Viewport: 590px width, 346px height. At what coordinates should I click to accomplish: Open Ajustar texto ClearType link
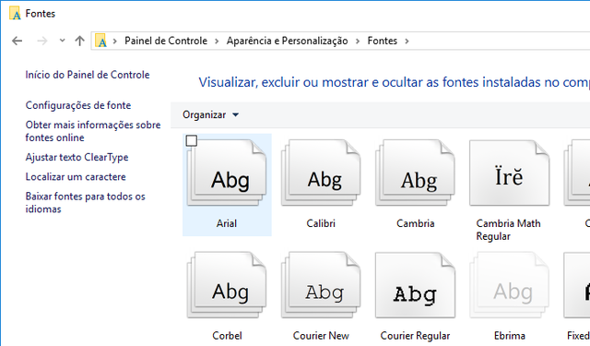pyautogui.click(x=77, y=158)
